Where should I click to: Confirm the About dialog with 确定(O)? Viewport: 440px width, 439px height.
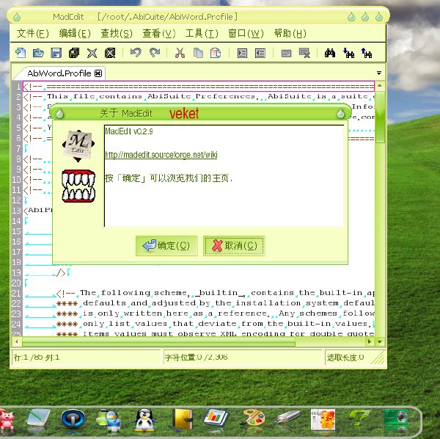pos(166,246)
